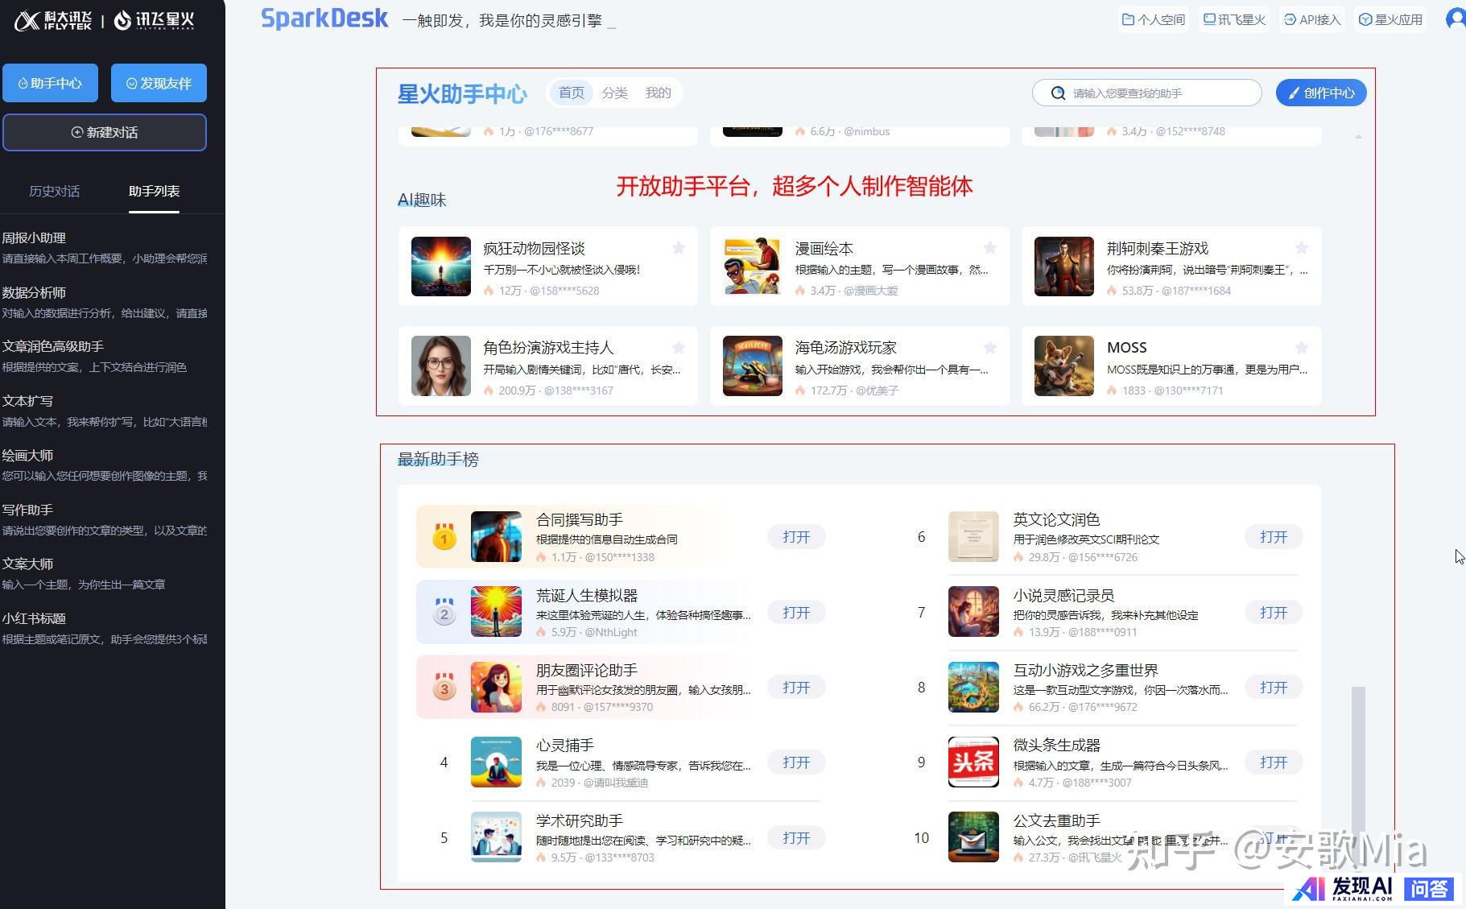Click 打开 for 小说灵感记录员
The image size is (1466, 909).
(1274, 612)
